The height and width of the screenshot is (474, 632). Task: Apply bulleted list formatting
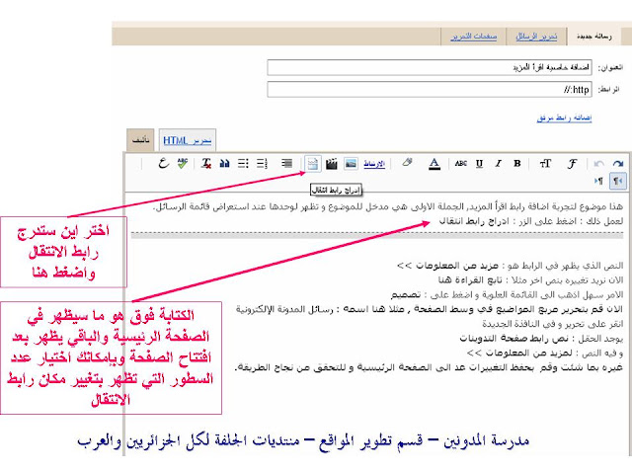[243, 164]
